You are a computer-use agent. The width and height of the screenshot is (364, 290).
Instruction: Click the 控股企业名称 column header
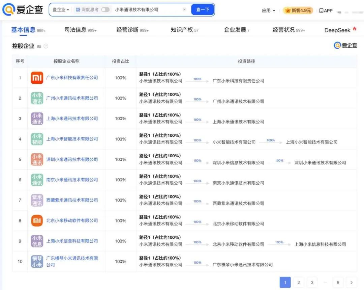point(66,61)
